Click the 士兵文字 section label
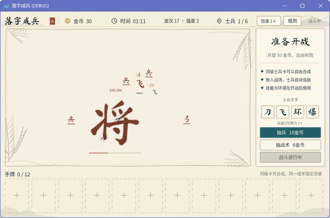 point(290,100)
